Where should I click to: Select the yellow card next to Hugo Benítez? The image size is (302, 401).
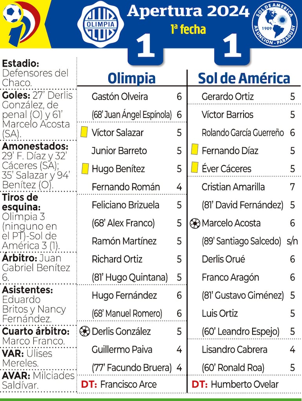(84, 168)
